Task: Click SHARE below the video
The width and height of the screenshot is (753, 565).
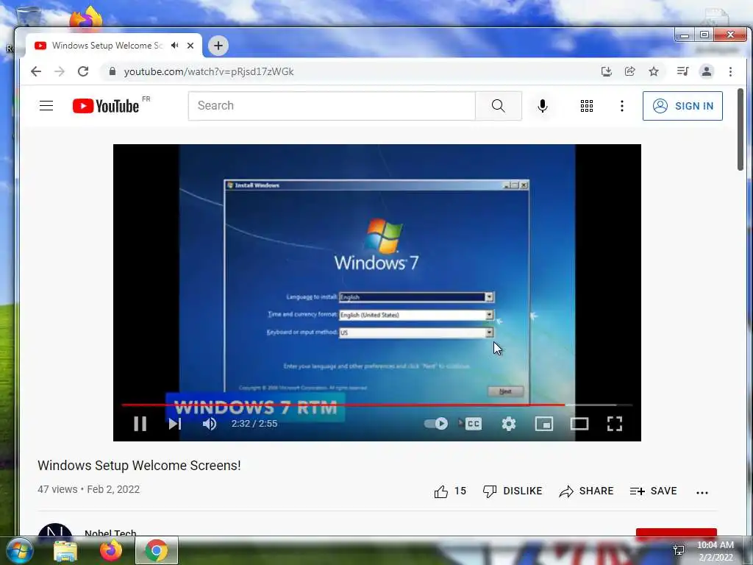Action: [586, 491]
